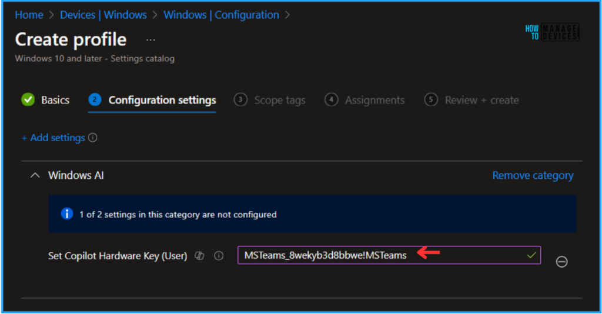Viewport: 602px width, 314px height.
Task: Click the Add settings link
Action: tap(53, 138)
